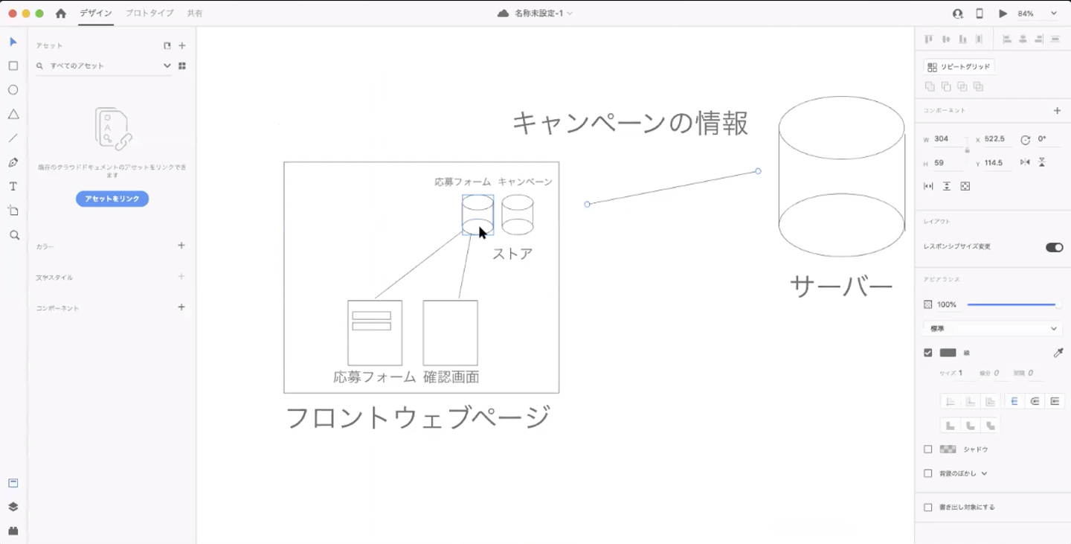Screen dimensions: 1071x544
Task: Select the Rectangle tool
Action: click(13, 65)
